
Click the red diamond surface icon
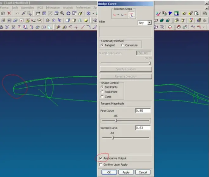(170, 27)
